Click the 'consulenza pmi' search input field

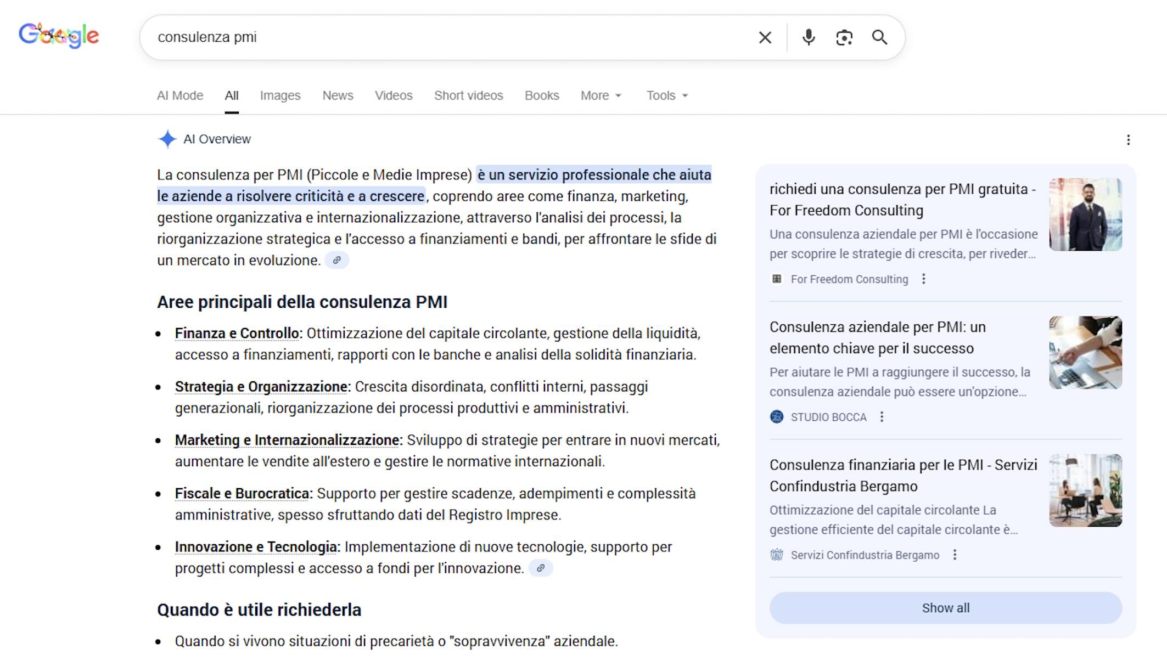(x=450, y=37)
